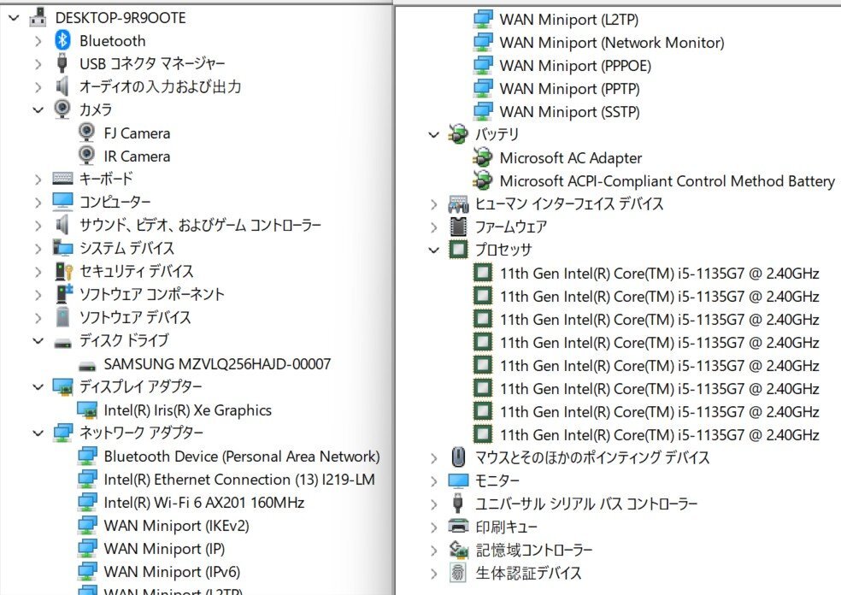Collapse the プロセッサ category

(434, 250)
